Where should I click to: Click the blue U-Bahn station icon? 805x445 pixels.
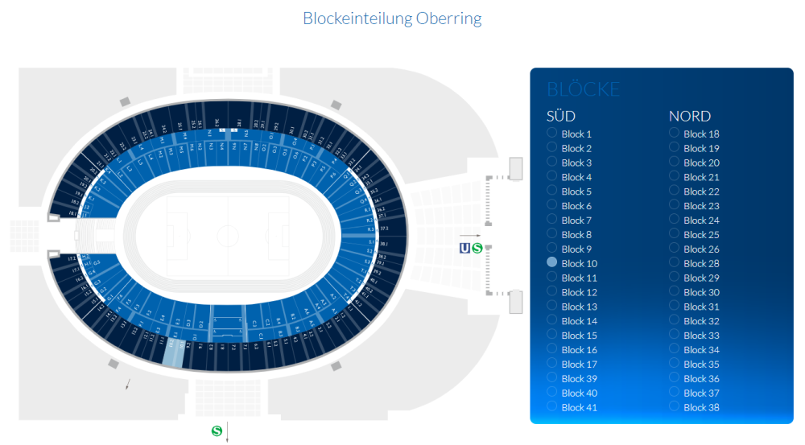coord(464,248)
